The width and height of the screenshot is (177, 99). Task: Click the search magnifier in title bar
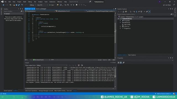click(90, 2)
